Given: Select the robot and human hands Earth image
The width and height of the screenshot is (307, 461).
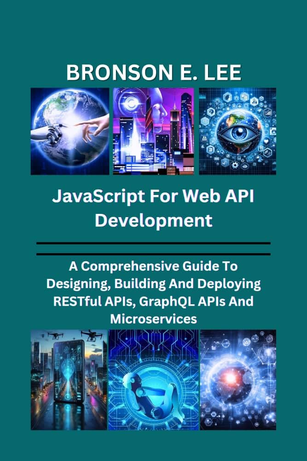Looking at the screenshot, I should pyautogui.click(x=70, y=131).
